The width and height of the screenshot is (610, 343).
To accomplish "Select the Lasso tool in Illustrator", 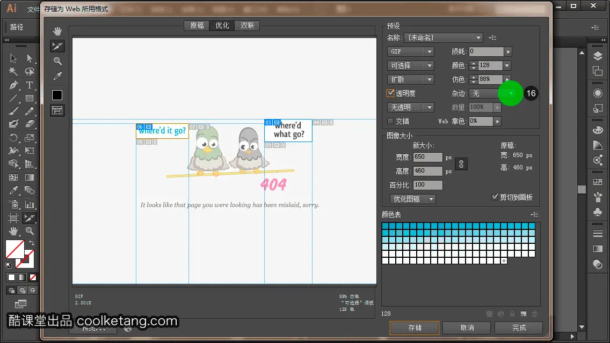I will tap(30, 71).
